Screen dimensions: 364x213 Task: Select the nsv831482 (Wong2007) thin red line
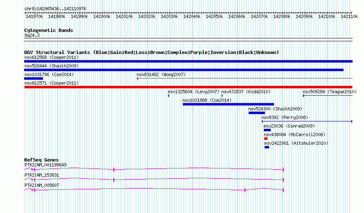pyautogui.click(x=245, y=78)
